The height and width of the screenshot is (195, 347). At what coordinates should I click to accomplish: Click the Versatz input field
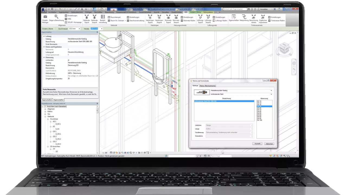point(94,29)
